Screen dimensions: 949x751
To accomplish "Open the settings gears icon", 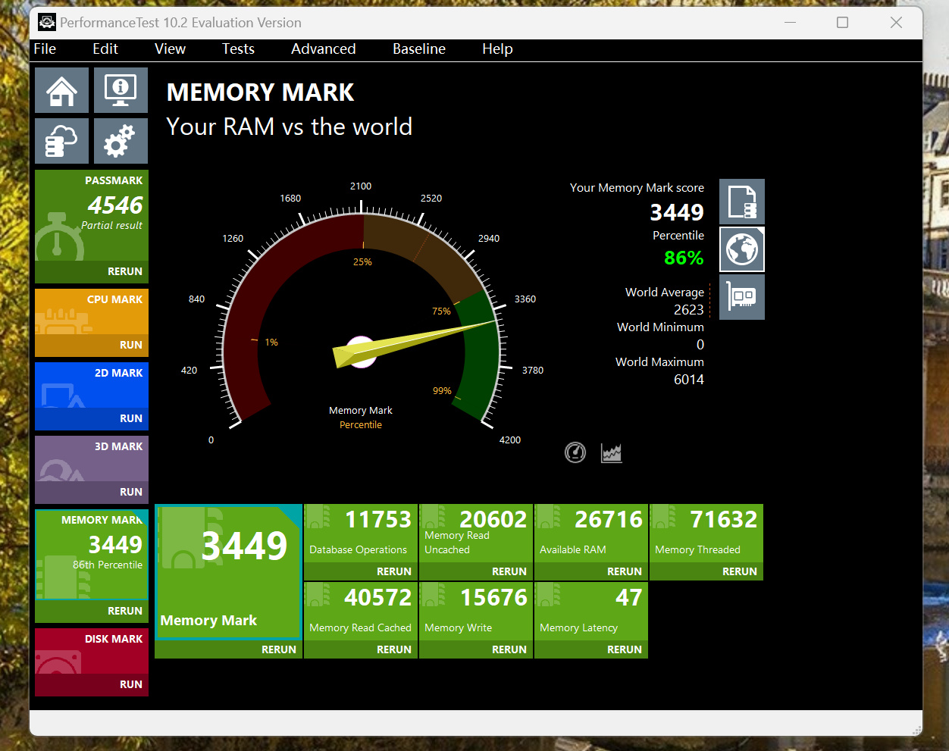I will tap(121, 141).
